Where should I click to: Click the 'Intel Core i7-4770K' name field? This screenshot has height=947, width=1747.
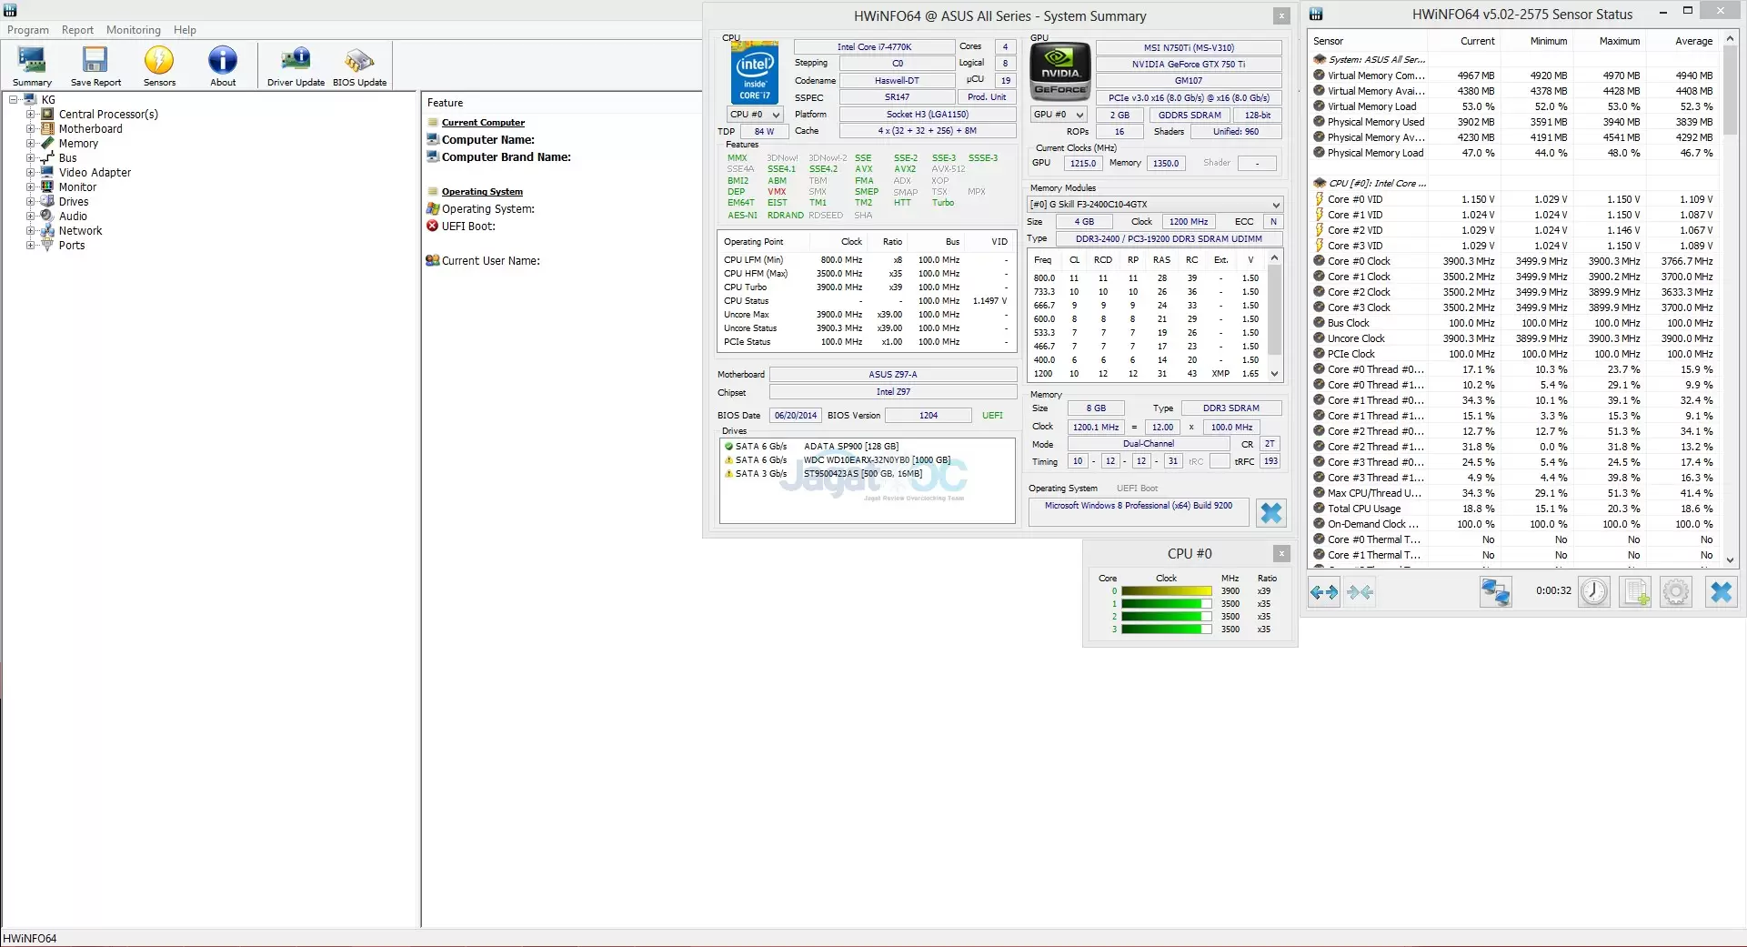pos(874,47)
